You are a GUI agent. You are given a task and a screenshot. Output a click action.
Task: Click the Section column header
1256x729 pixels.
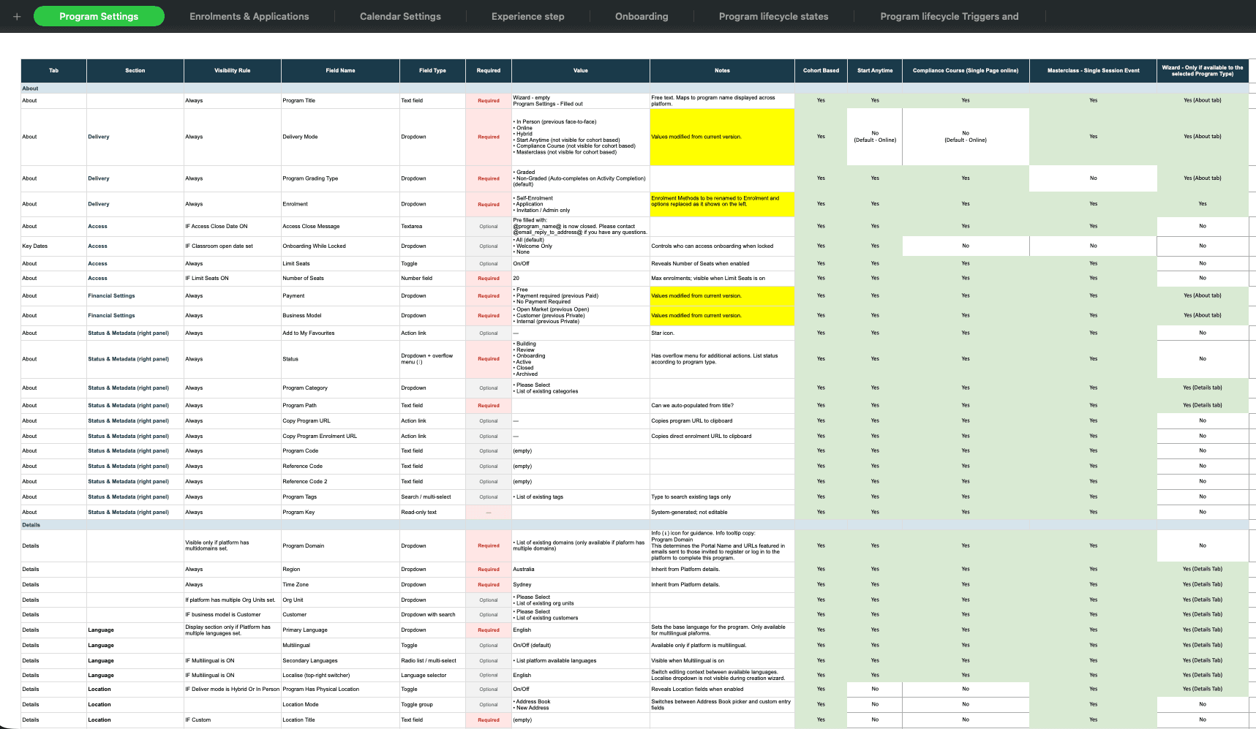pos(135,71)
